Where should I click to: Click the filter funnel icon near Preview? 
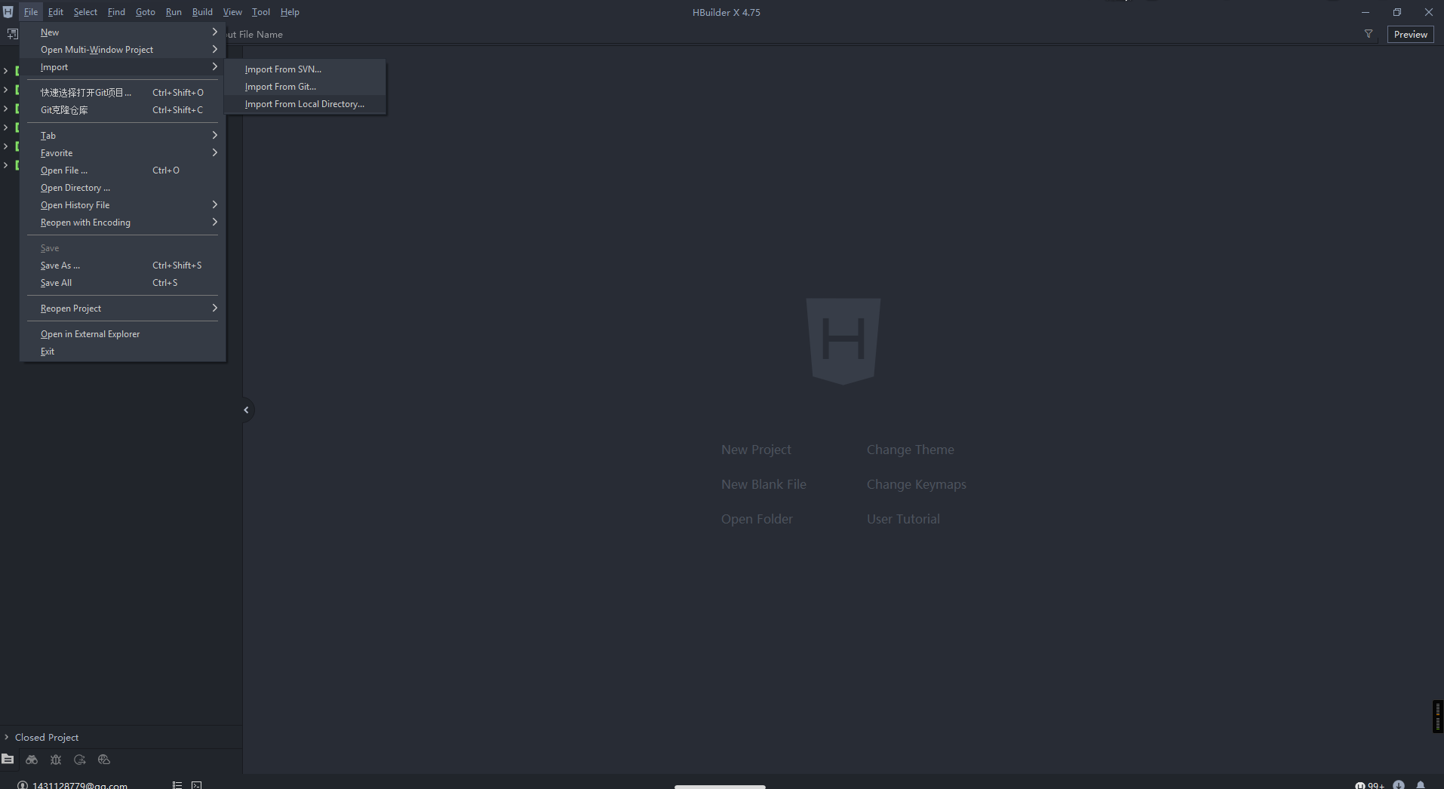1369,34
